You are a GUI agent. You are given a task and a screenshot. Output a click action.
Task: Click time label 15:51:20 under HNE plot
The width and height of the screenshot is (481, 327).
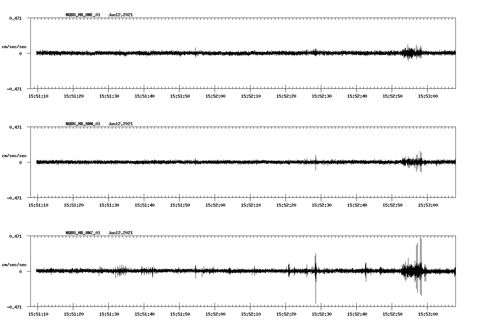point(74,96)
